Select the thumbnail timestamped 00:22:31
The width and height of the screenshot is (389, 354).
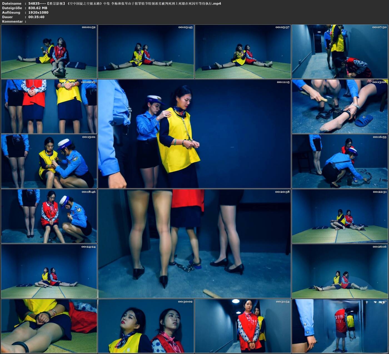coord(340,216)
